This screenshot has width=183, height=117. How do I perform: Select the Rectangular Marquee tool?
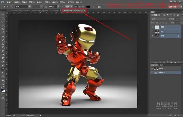(x=3, y=18)
